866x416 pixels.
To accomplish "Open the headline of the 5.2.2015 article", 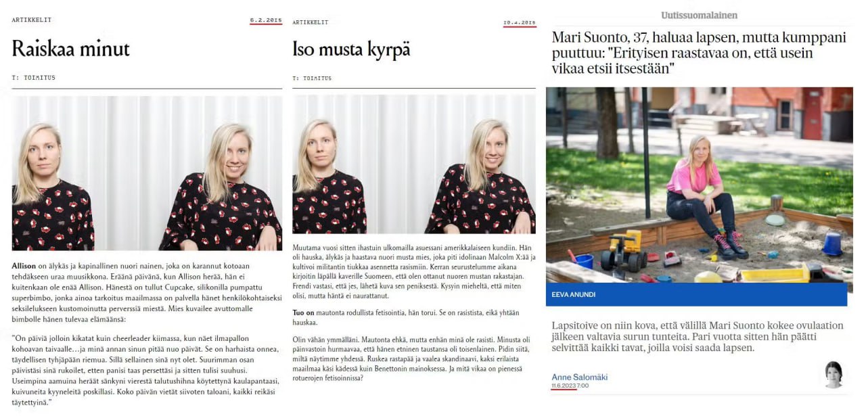I will (70, 48).
